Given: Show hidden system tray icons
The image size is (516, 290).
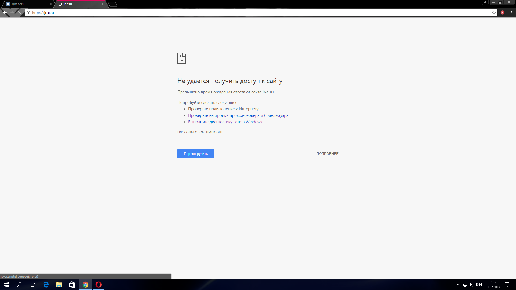Looking at the screenshot, I should click(458, 285).
